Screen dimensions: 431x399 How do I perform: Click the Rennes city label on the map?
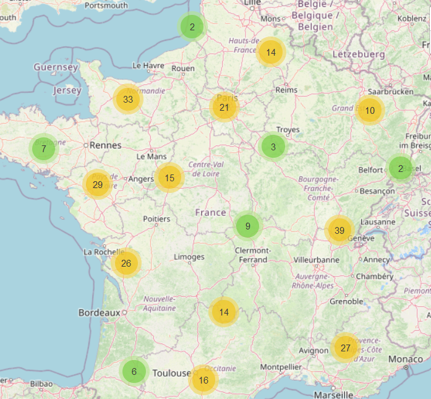[105, 145]
